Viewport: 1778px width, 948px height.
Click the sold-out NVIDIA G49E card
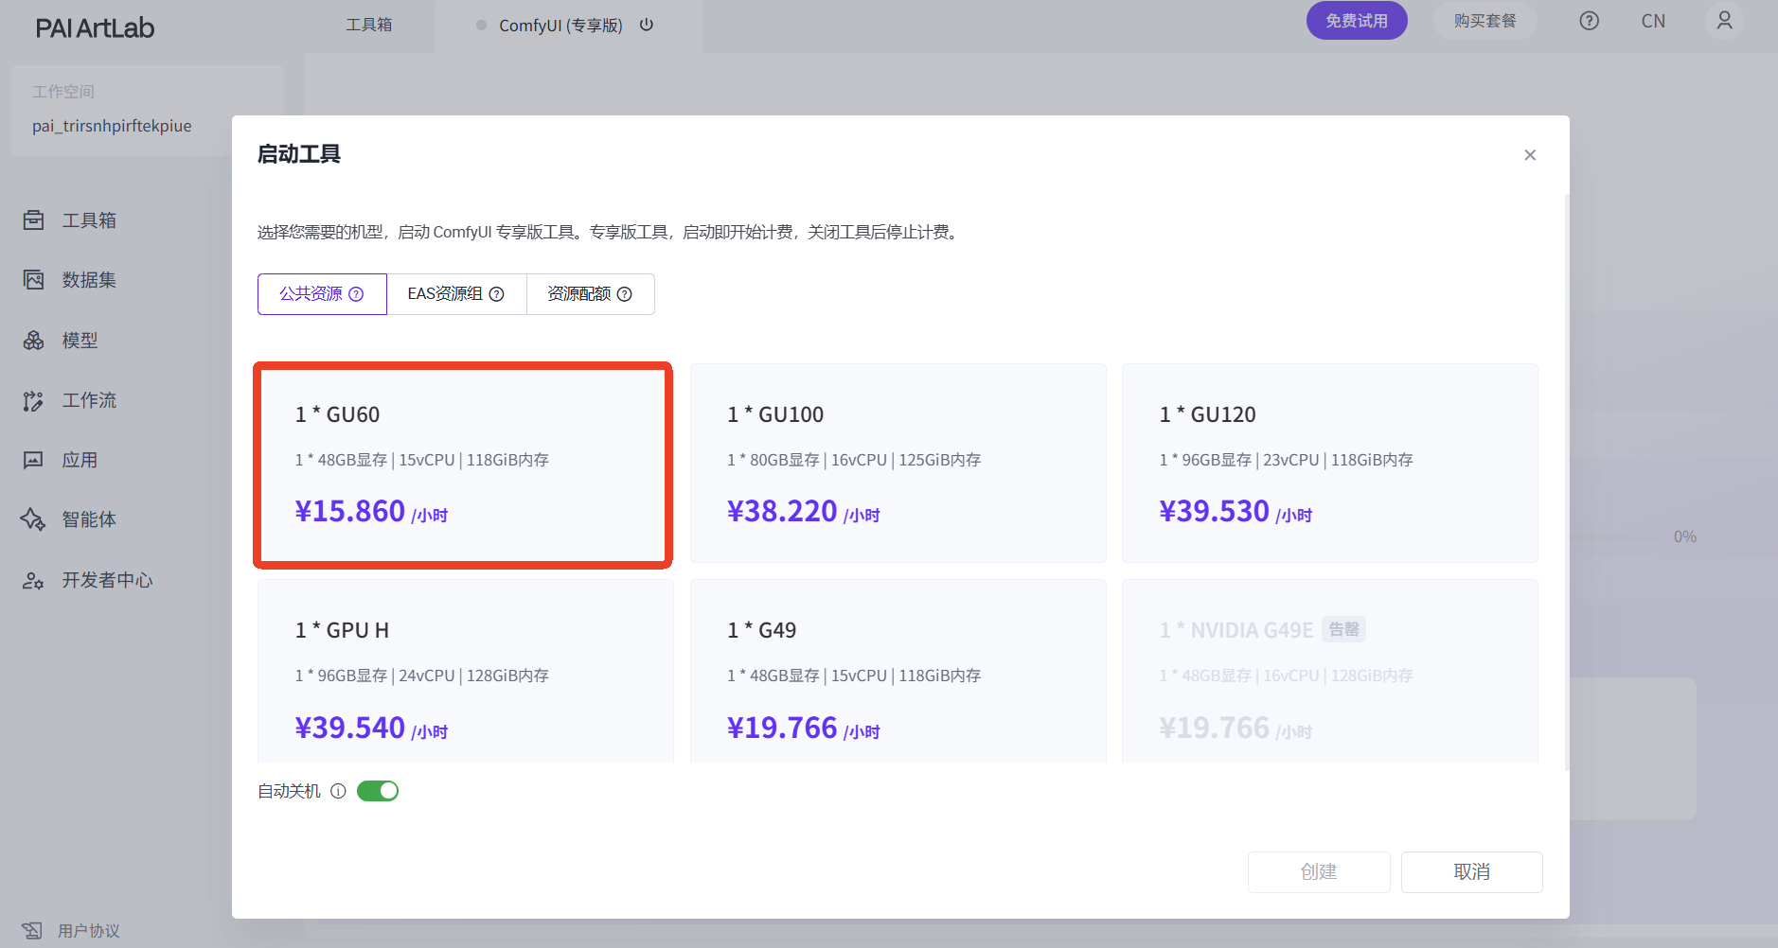tap(1330, 671)
